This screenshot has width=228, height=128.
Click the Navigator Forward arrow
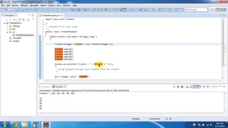pos(10,20)
